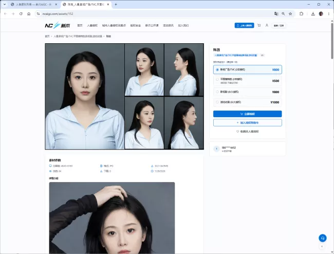
Task: Bookmark the page with the star icon
Action: [x=290, y=14]
